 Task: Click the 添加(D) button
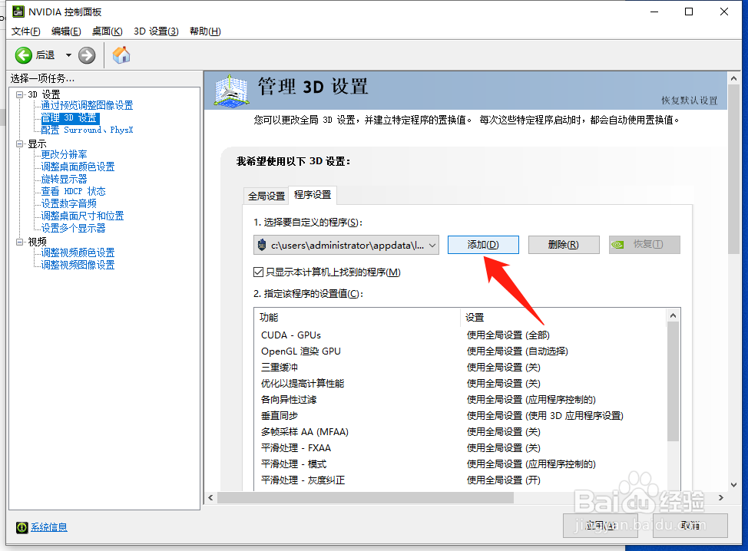pyautogui.click(x=483, y=245)
